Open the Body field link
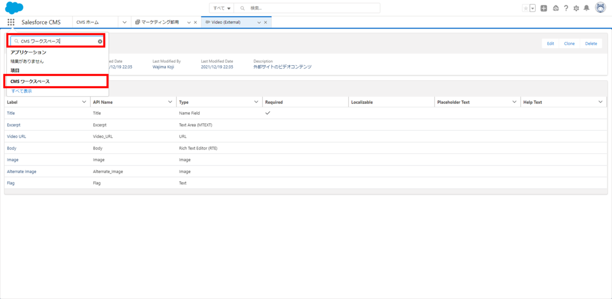This screenshot has width=612, height=299. pyautogui.click(x=12, y=148)
